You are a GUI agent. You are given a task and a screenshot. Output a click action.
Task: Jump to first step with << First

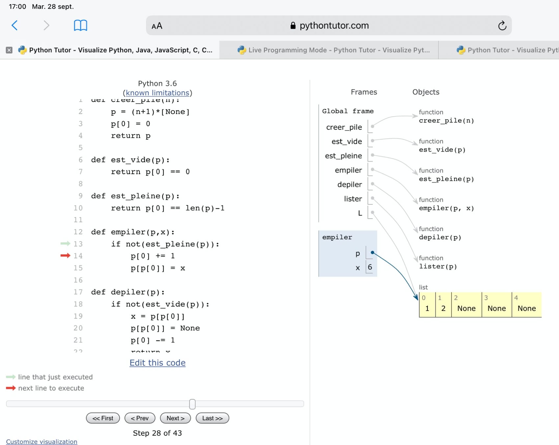coord(103,418)
